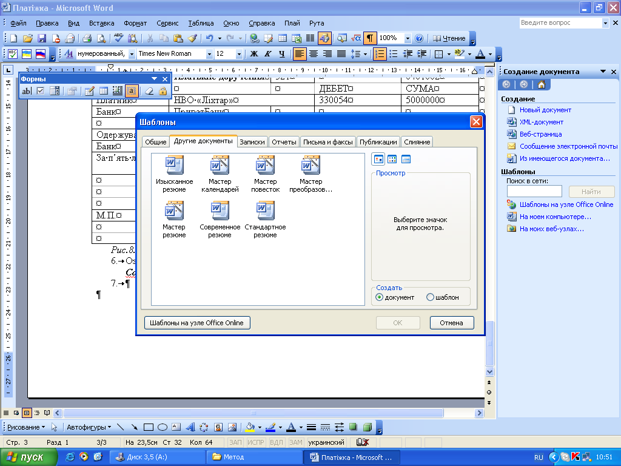Click the Введите вопрос help field
This screenshot has height=466, width=621.
560,23
